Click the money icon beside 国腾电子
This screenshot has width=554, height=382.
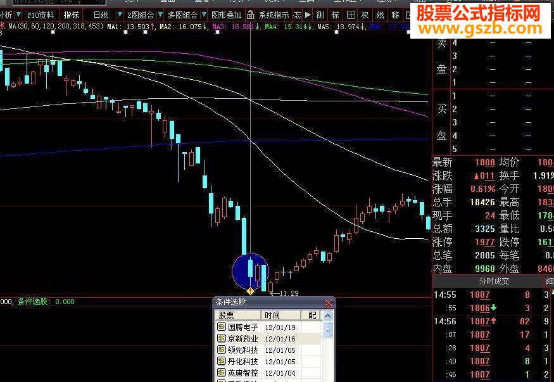pos(222,326)
